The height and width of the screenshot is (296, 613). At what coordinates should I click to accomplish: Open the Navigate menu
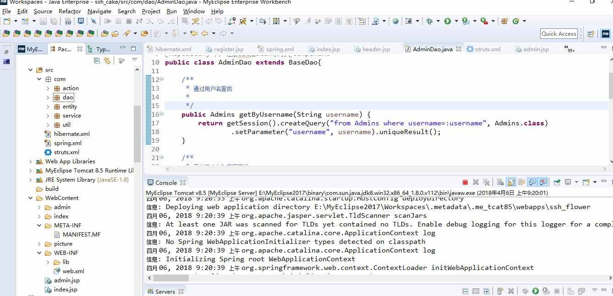[x=99, y=11]
